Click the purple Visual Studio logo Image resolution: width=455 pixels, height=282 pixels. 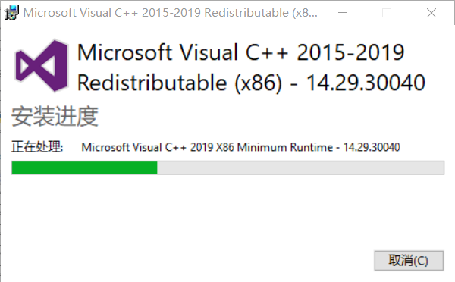pos(41,66)
